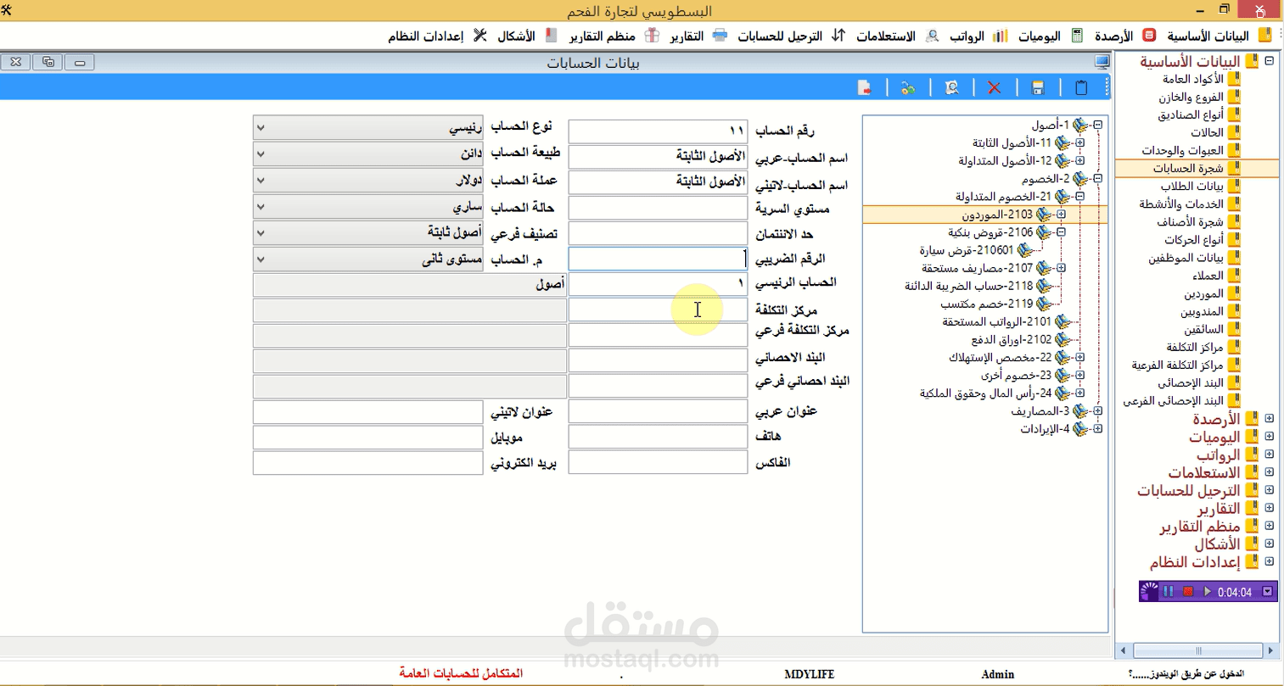Screen dimensions: 1284x686
Task: Click the search magnifier toolbar icon
Action: coord(951,88)
